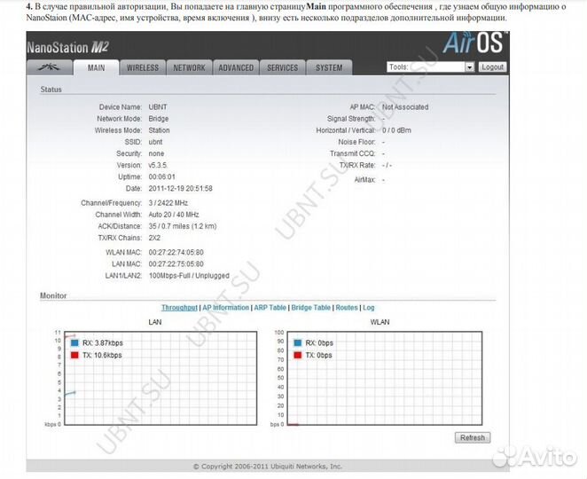Screen dimensions: 587x479
Task: Click the 100Mbps-Full / Unplugged value
Action: coord(189,276)
